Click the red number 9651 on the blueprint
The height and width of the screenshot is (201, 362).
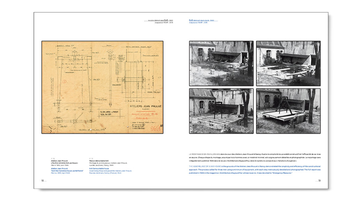156,128
